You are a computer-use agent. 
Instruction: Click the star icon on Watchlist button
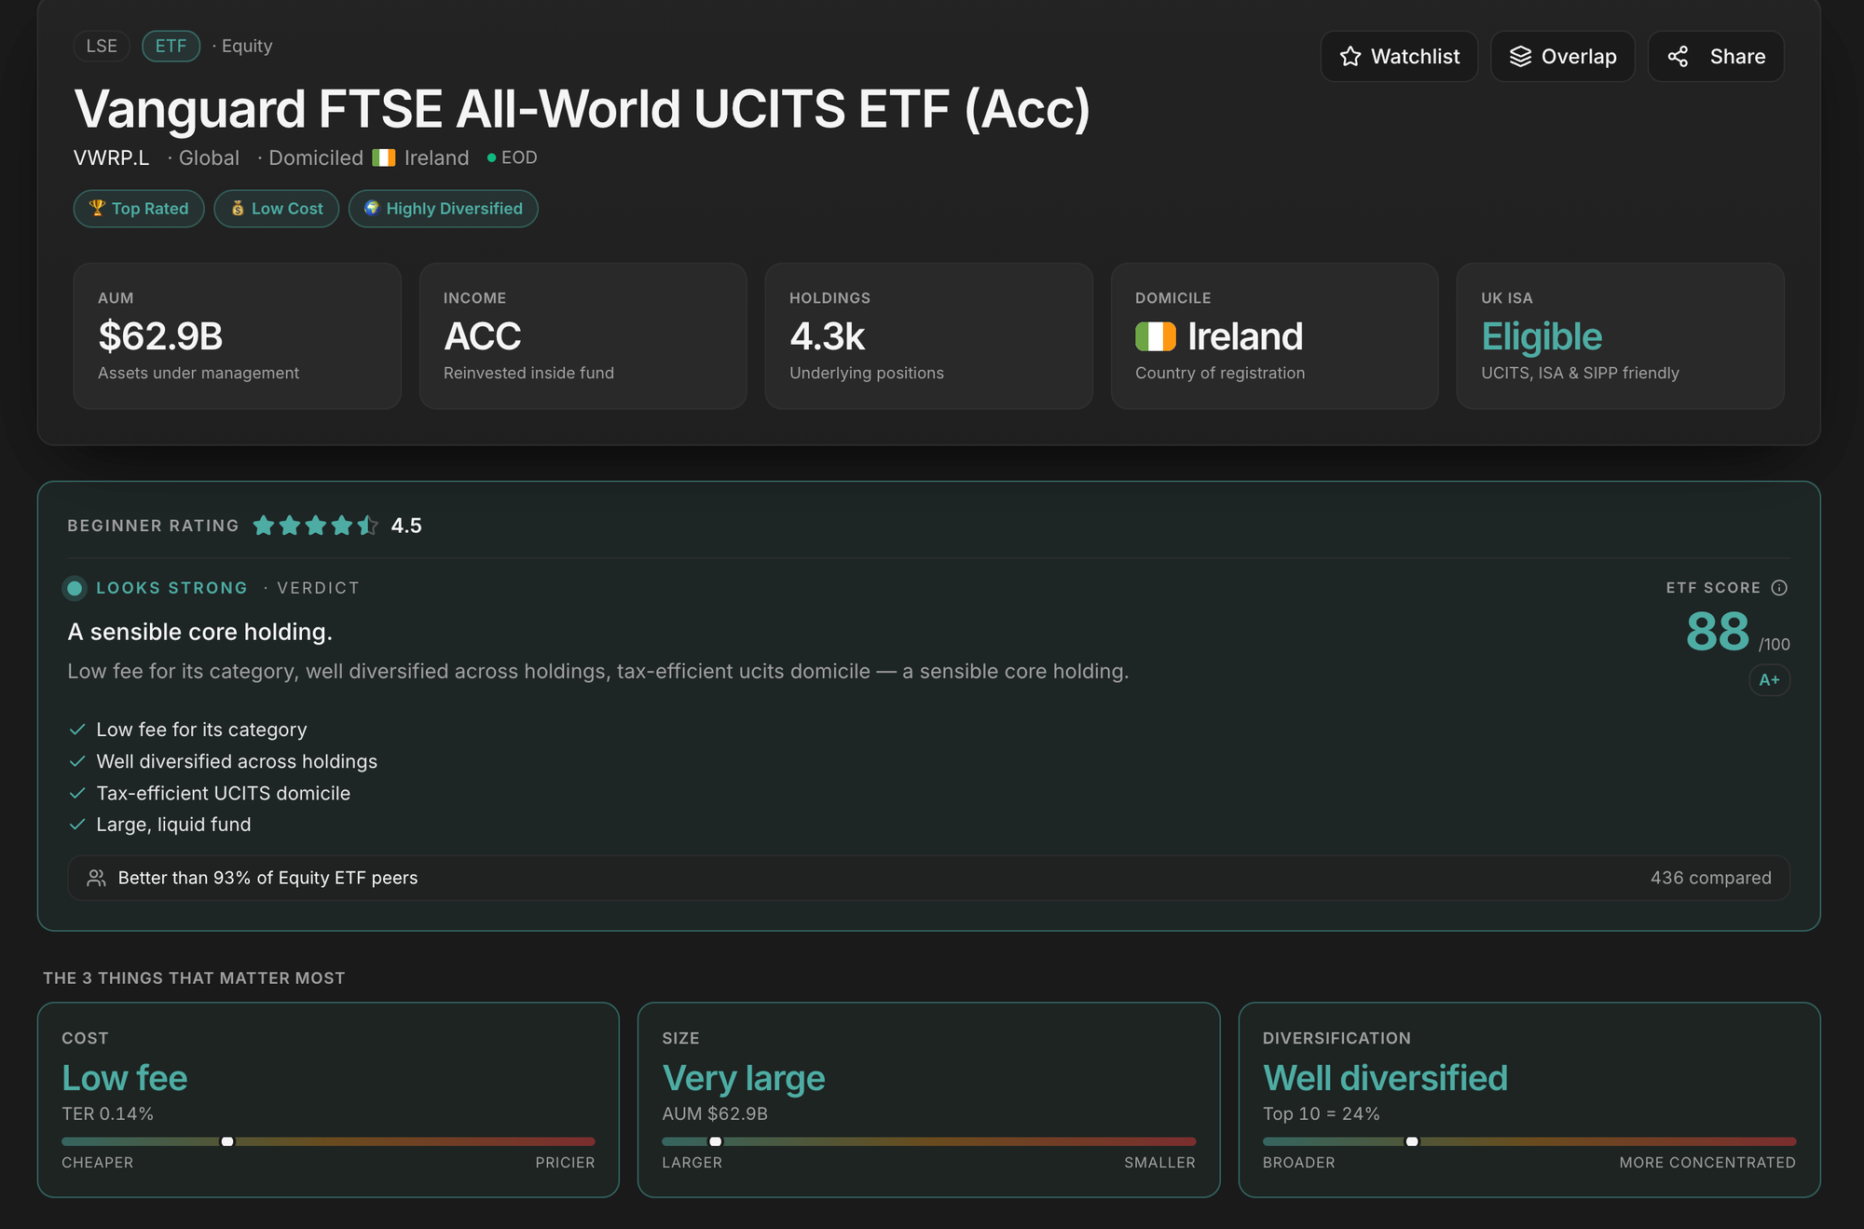[1350, 57]
